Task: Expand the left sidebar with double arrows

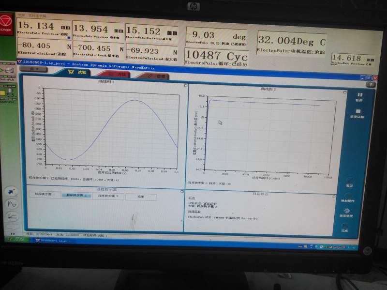Action: point(13,234)
